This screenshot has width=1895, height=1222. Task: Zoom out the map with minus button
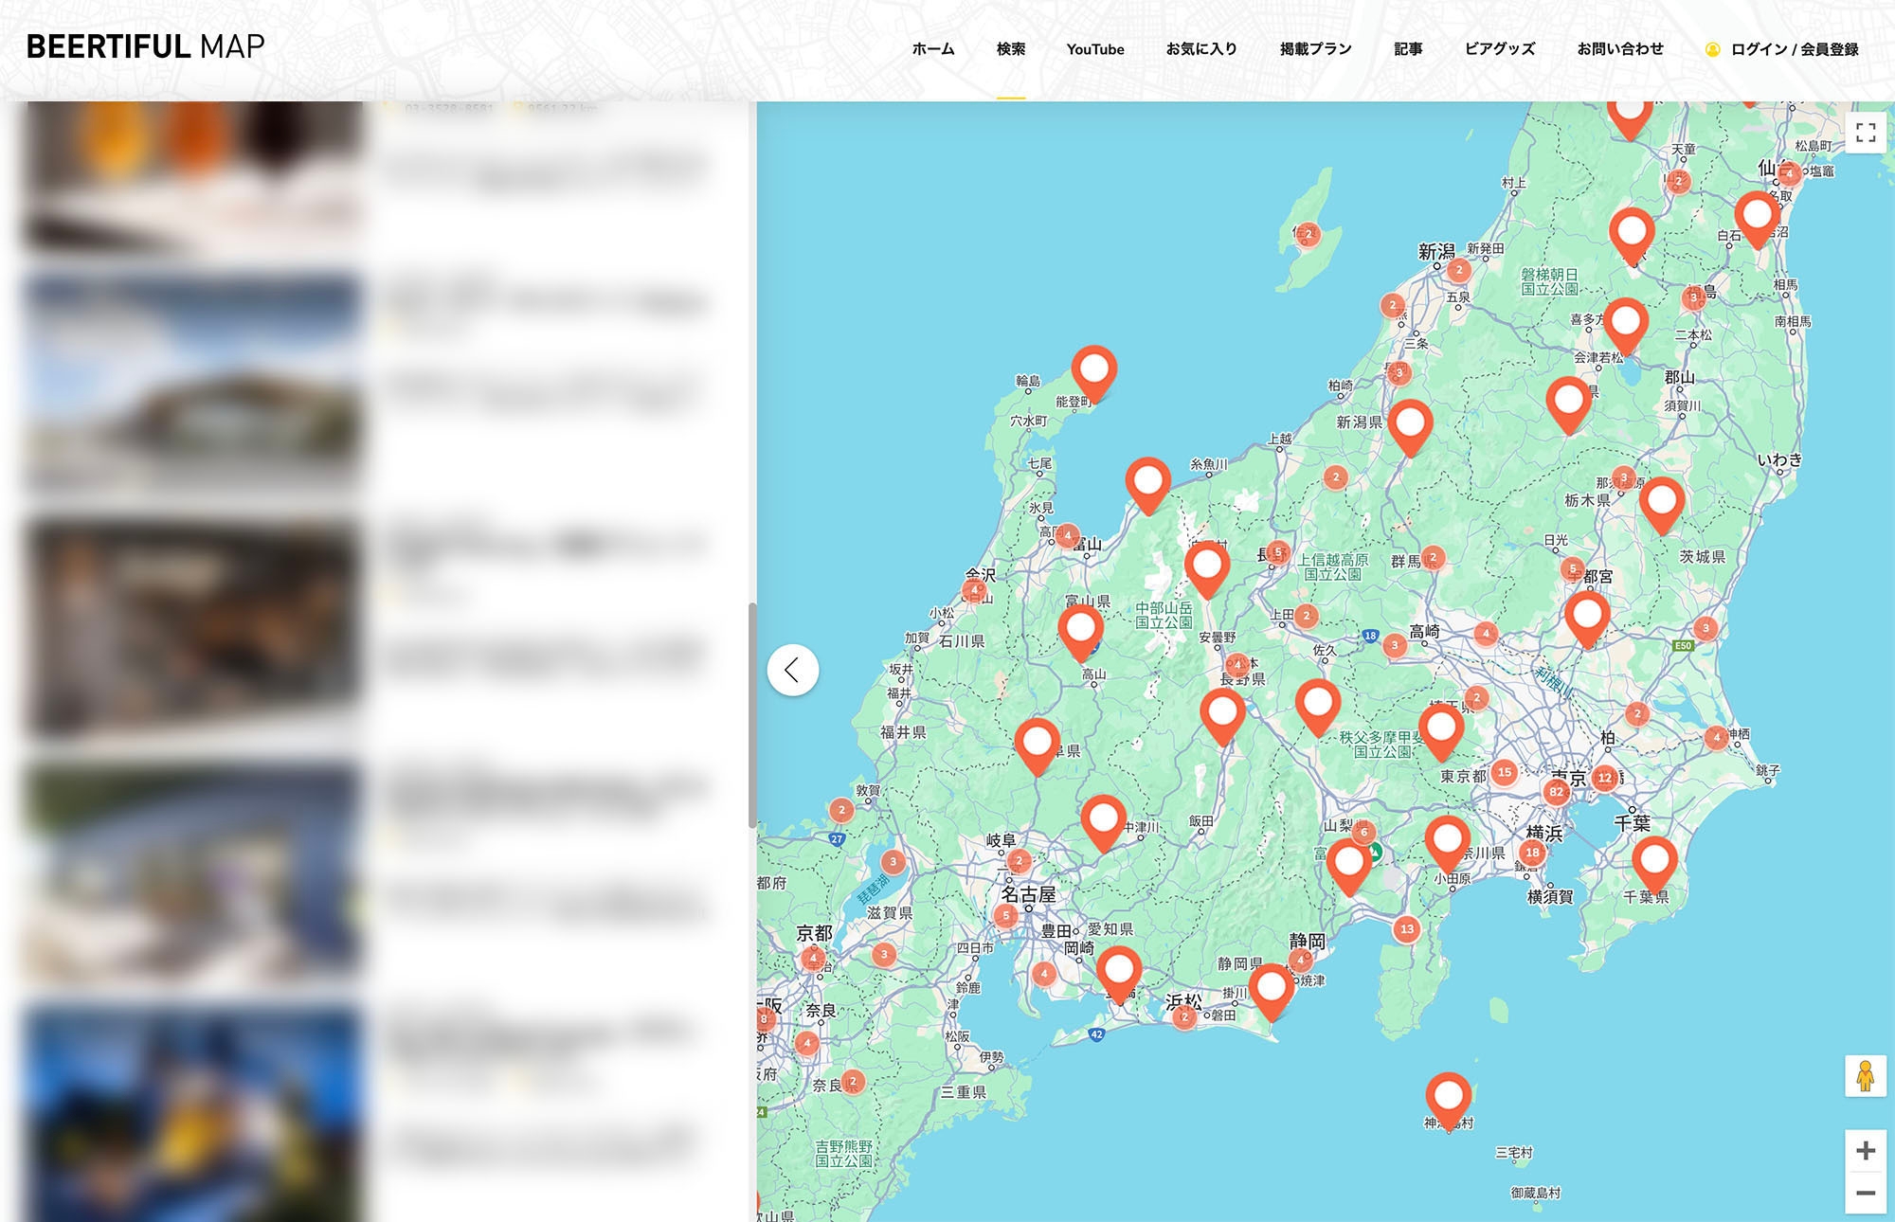(x=1865, y=1193)
